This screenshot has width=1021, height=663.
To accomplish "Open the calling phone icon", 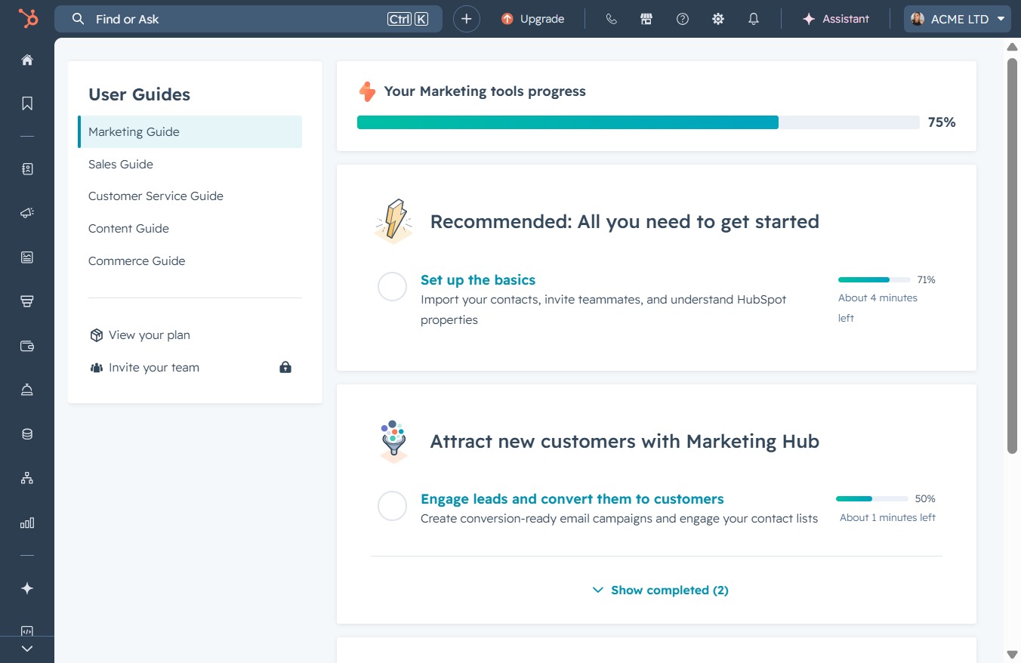I will pyautogui.click(x=612, y=19).
